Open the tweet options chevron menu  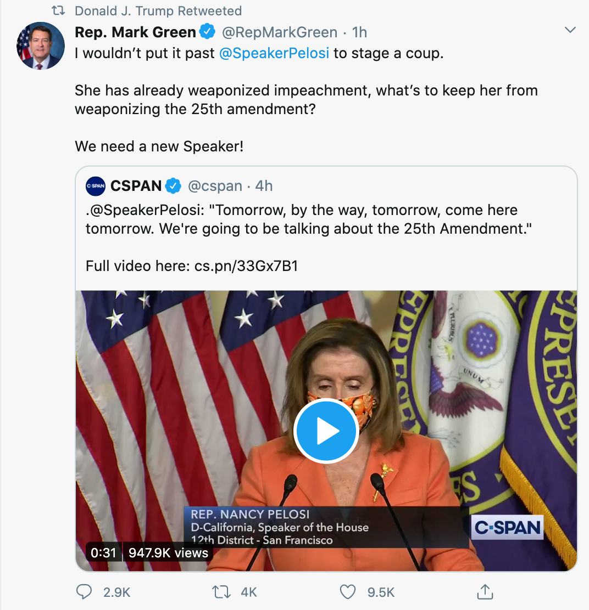[570, 30]
